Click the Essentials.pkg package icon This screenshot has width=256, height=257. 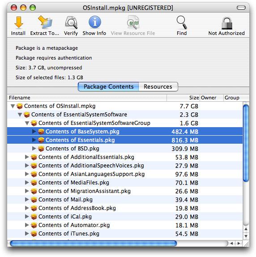(x=41, y=140)
